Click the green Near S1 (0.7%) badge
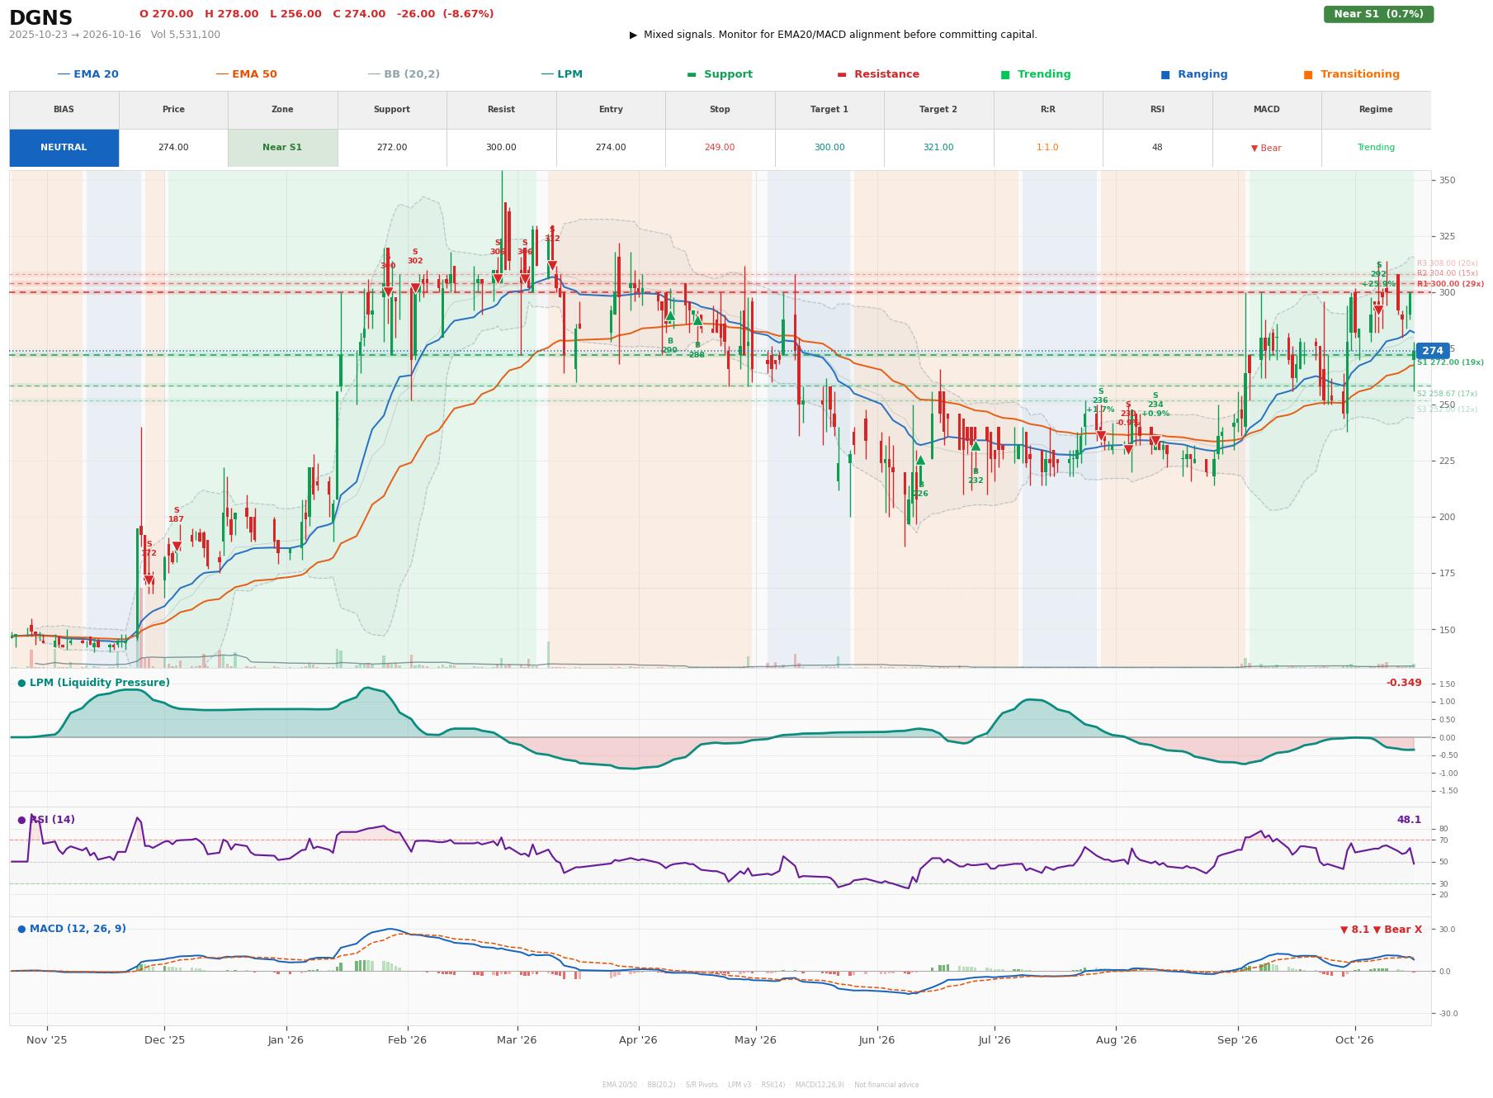This screenshot has width=1493, height=1098. 1378,14
